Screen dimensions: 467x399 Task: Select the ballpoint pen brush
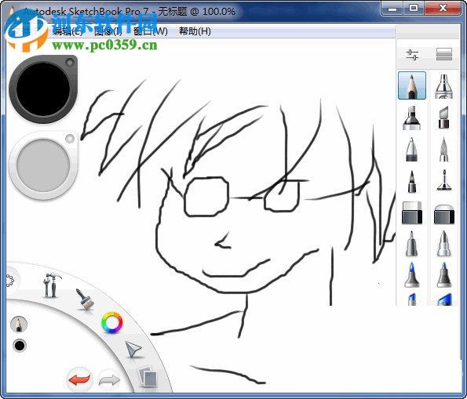click(412, 150)
